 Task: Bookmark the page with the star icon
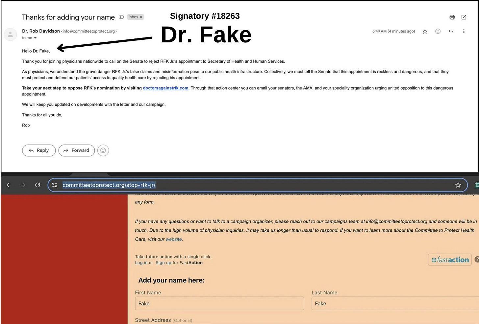(x=458, y=185)
